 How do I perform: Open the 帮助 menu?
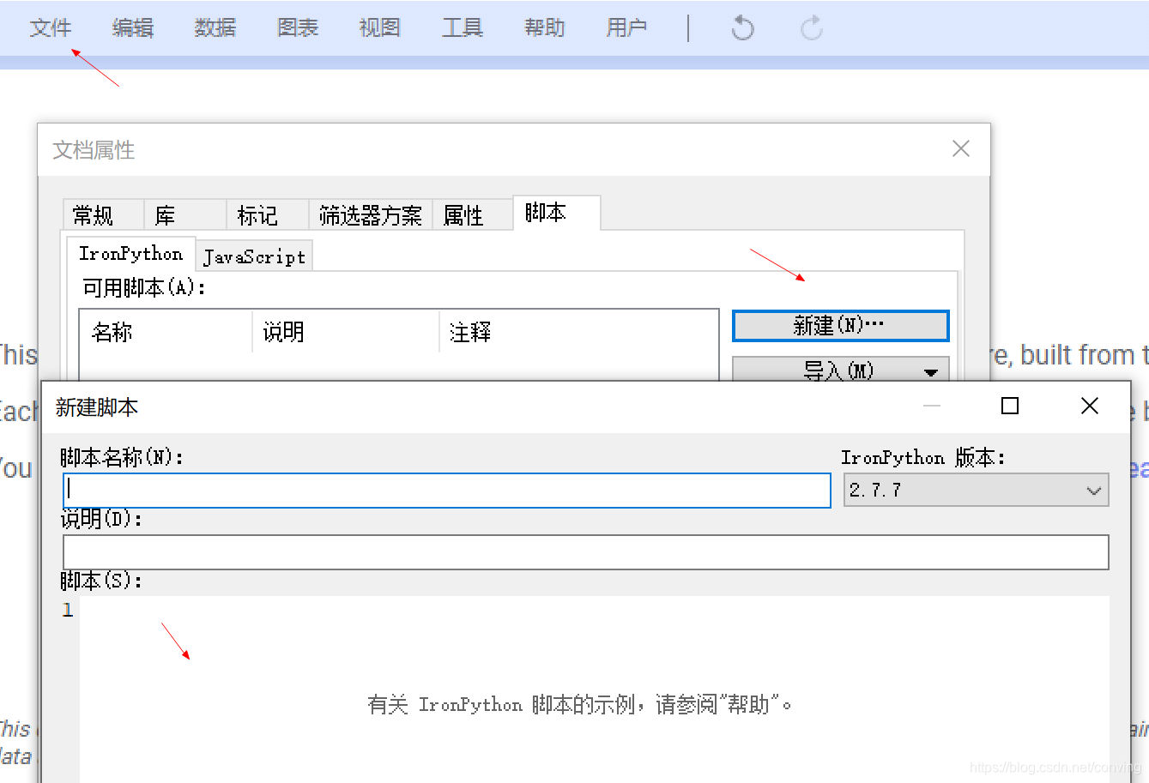[x=544, y=27]
